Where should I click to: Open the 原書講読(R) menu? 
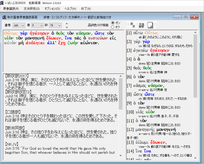pos(11,9)
